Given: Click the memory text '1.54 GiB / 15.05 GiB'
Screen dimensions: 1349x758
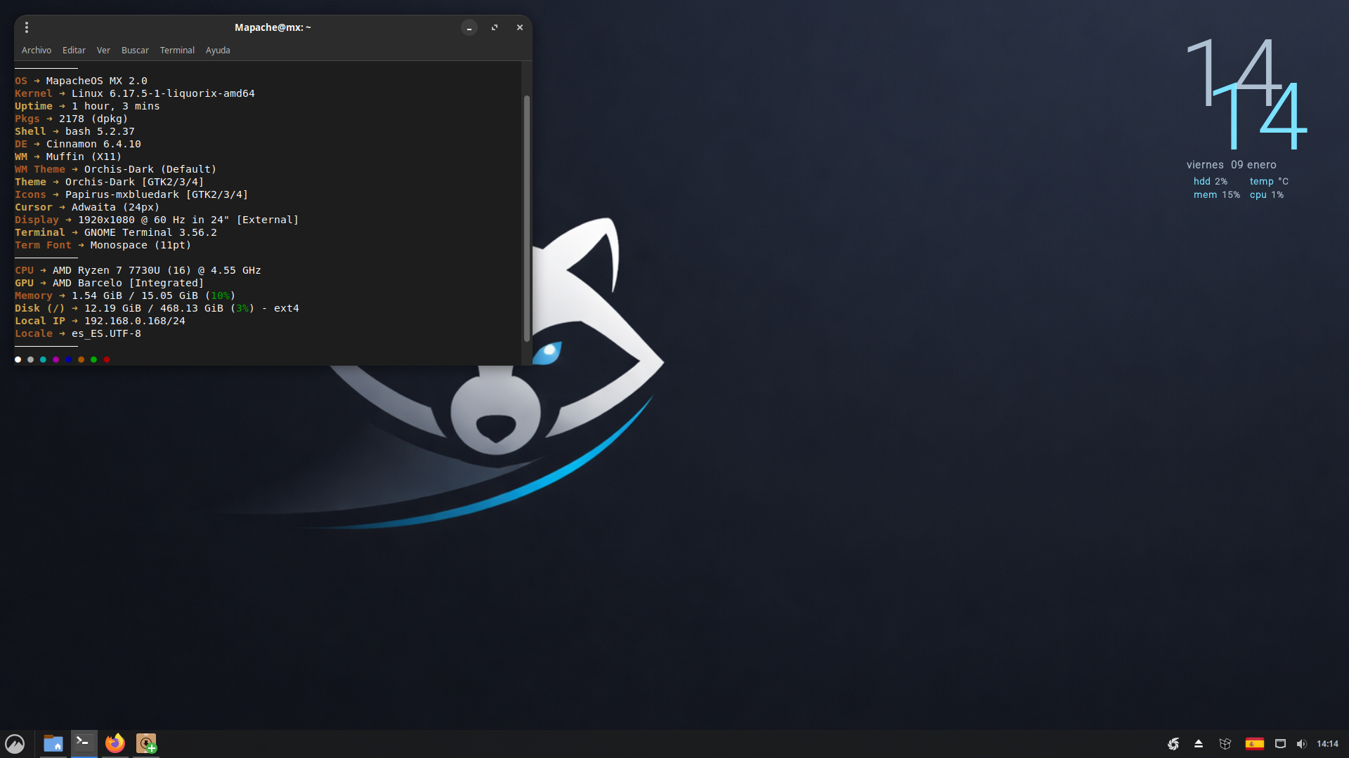Looking at the screenshot, I should pyautogui.click(x=135, y=295).
